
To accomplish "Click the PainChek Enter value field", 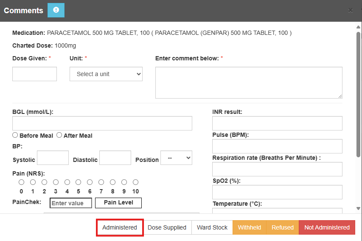I will tap(70, 203).
